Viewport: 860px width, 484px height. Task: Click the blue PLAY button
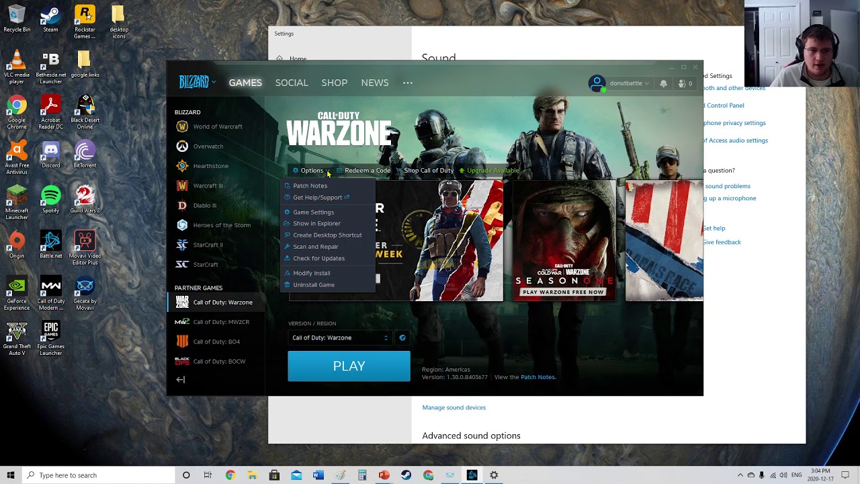[x=349, y=366]
